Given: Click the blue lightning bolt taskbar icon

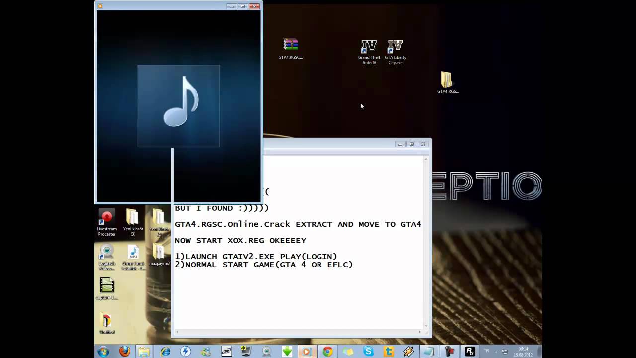Looking at the screenshot, I should (185, 352).
